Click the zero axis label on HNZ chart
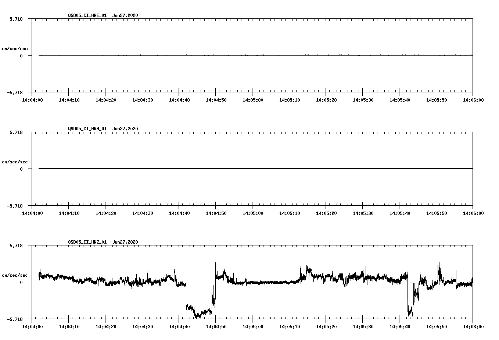 pyautogui.click(x=21, y=282)
